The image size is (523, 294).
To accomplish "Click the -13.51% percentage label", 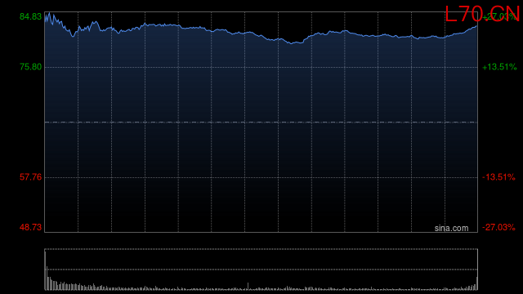I will click(498, 177).
